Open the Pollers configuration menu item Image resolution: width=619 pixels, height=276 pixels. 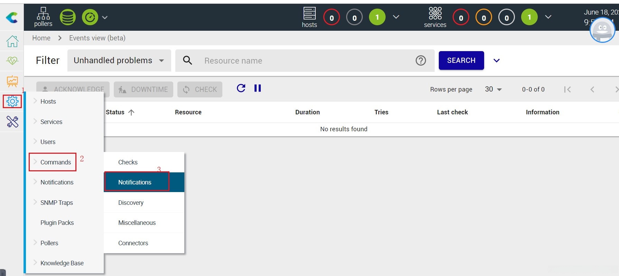[65, 243]
